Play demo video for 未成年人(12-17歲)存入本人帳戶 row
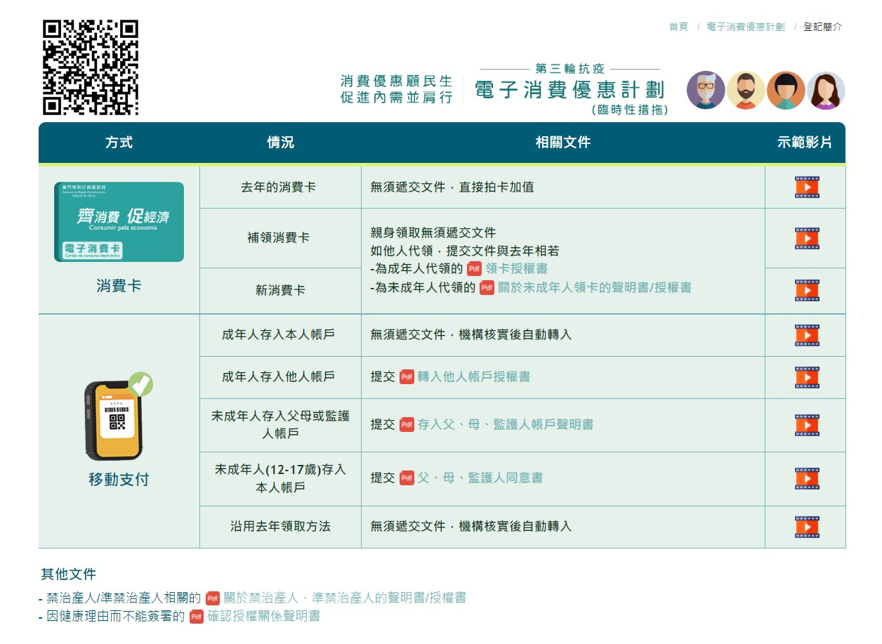 tap(806, 478)
